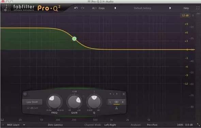Open the piano display icon
This screenshot has width=201, height=128.
coord(2,120)
